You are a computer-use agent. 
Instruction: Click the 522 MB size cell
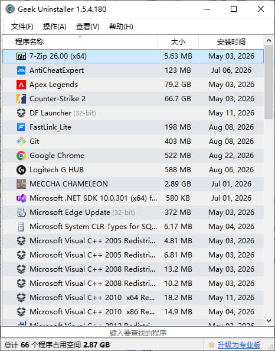(178, 156)
